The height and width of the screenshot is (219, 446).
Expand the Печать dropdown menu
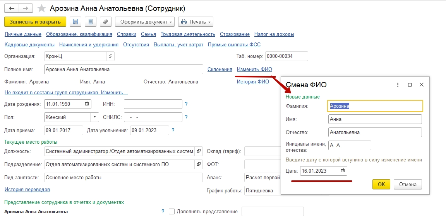196,22
